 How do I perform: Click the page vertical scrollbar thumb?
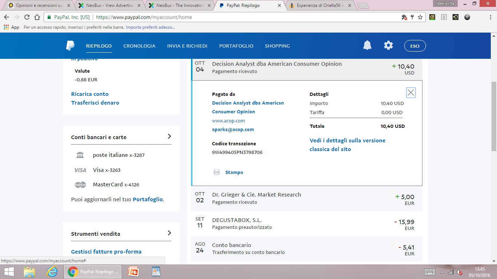click(494, 116)
